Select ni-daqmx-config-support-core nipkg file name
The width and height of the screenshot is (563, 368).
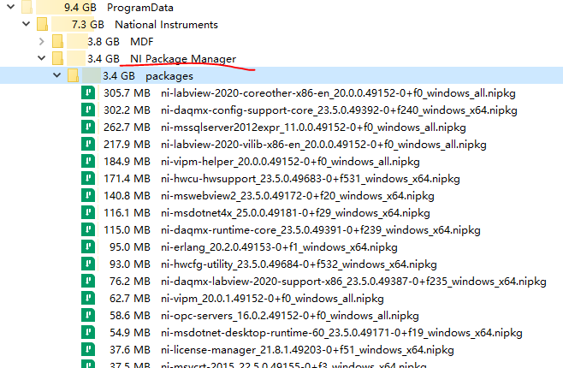pos(339,110)
